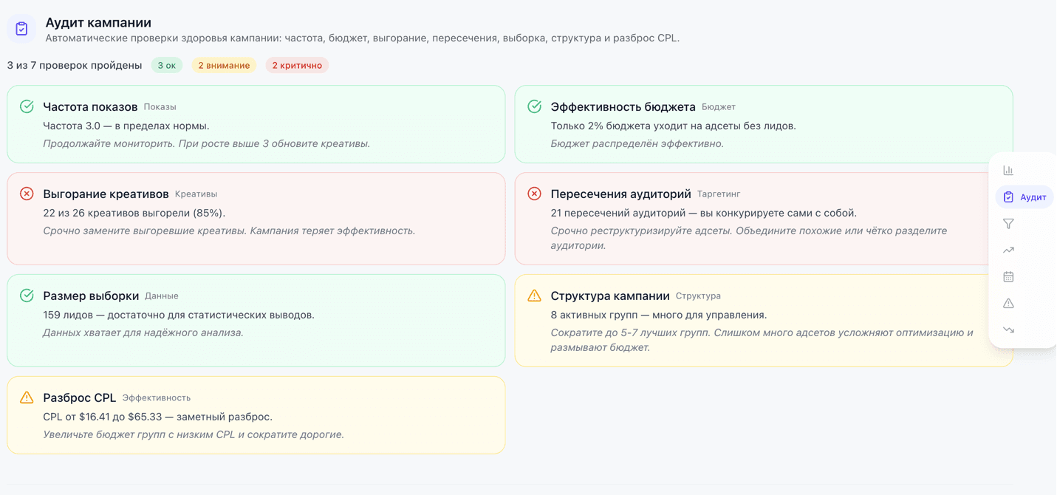
Task: Open the calendar icon in the sidebar
Action: (1008, 276)
